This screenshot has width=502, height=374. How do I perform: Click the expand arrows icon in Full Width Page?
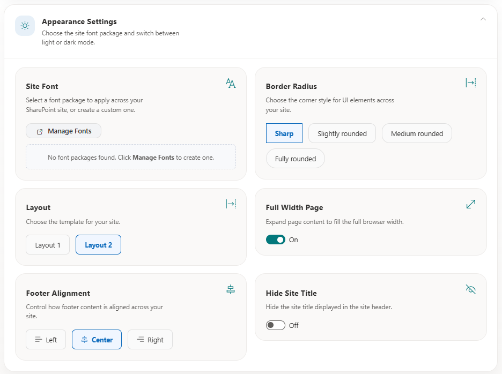(x=471, y=204)
